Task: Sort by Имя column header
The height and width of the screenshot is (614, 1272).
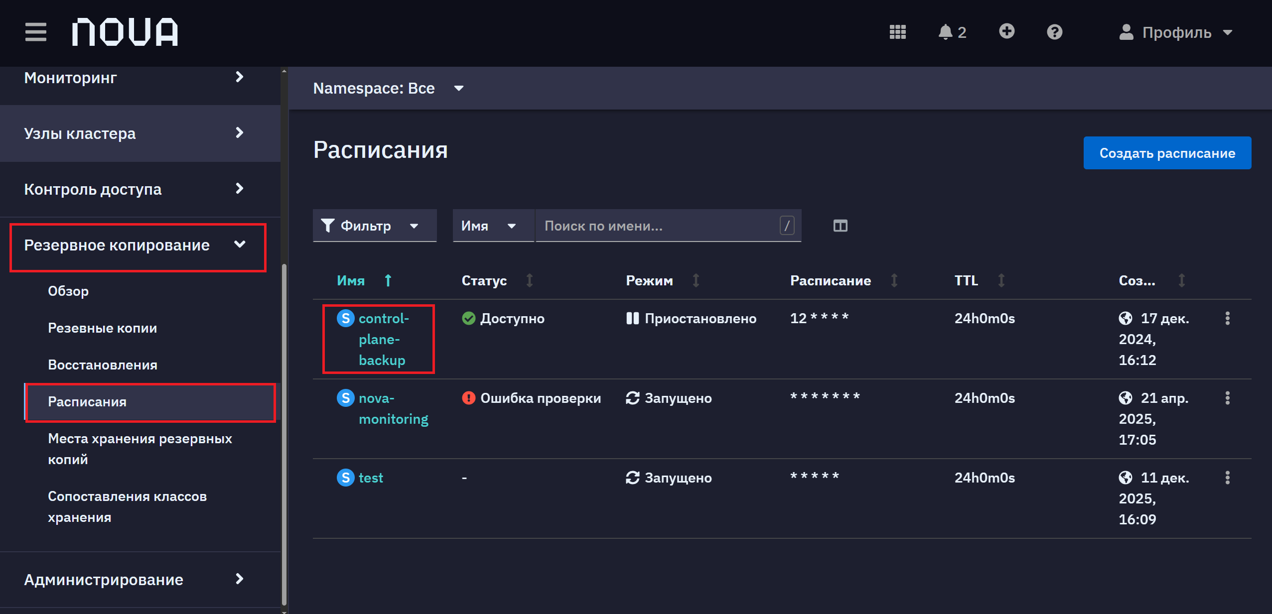Action: [x=365, y=280]
